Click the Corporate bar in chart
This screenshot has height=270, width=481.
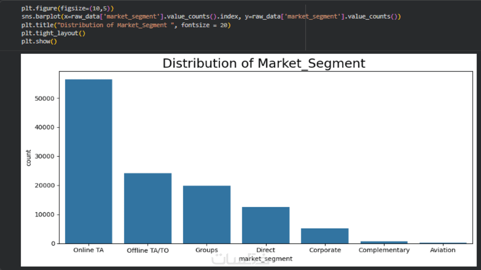[325, 236]
